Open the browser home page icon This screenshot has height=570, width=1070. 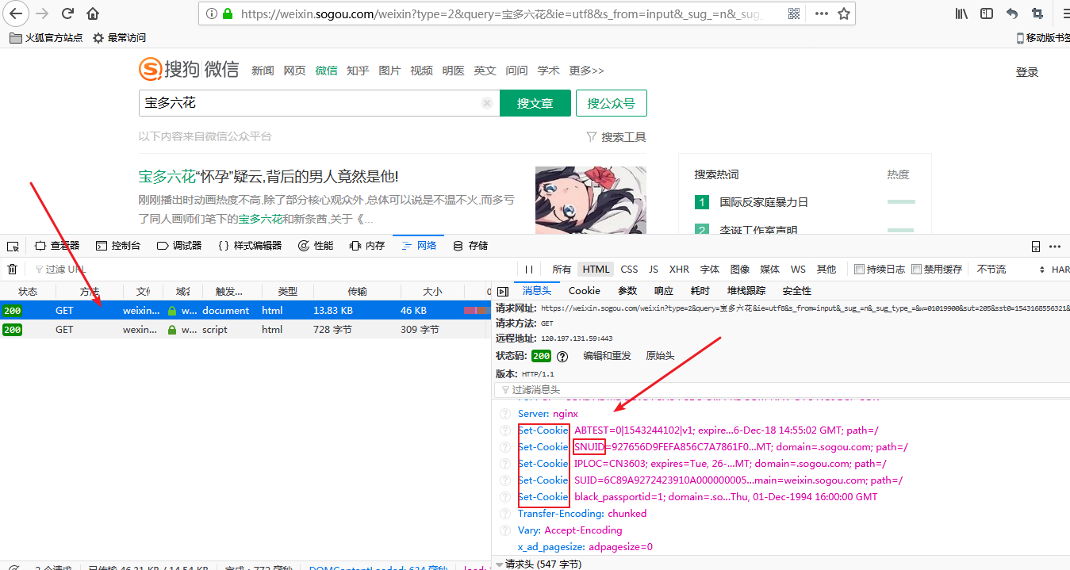93,13
